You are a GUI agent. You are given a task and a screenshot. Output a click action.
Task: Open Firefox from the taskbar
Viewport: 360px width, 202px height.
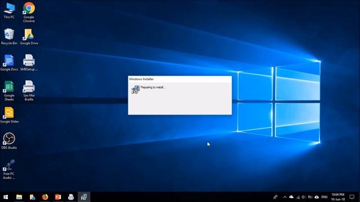pos(45,197)
